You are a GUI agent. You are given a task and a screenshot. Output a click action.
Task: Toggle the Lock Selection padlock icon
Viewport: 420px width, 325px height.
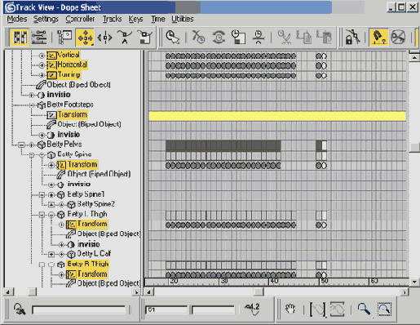click(x=352, y=37)
